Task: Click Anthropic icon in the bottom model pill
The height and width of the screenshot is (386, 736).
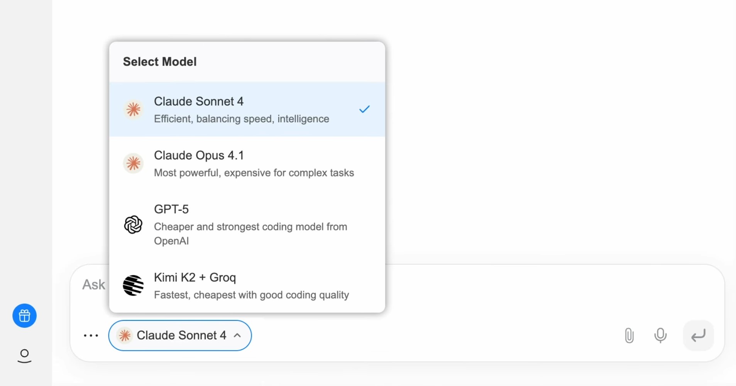Action: (x=125, y=335)
